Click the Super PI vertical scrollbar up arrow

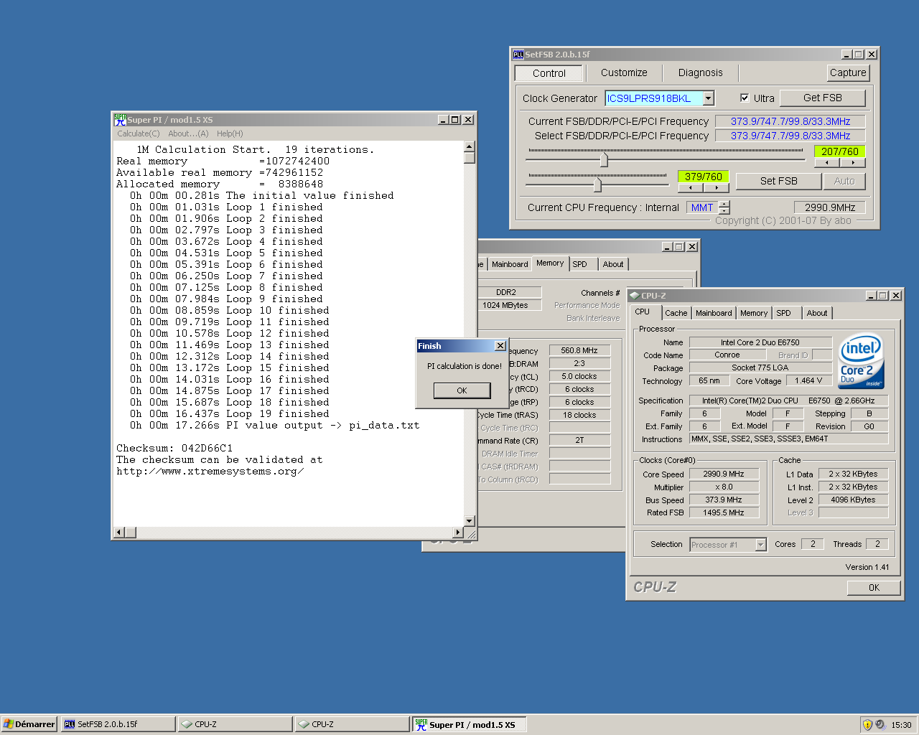[x=470, y=146]
